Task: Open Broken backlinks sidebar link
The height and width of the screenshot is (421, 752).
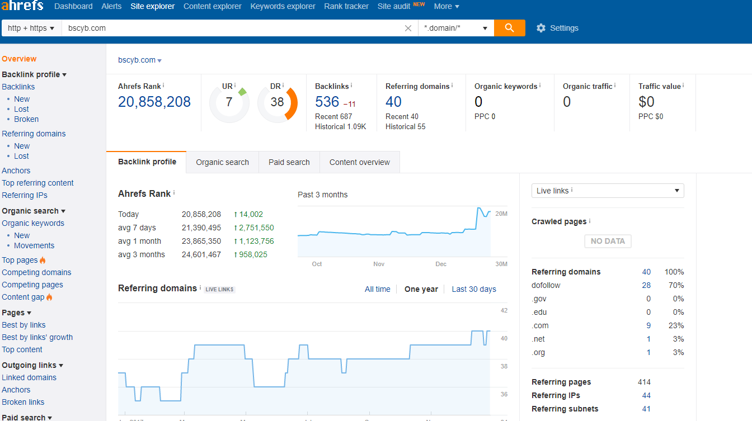Action: tap(26, 119)
